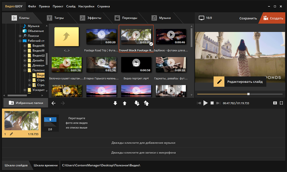Switch to the Эффекты tab

pyautogui.click(x=91, y=18)
